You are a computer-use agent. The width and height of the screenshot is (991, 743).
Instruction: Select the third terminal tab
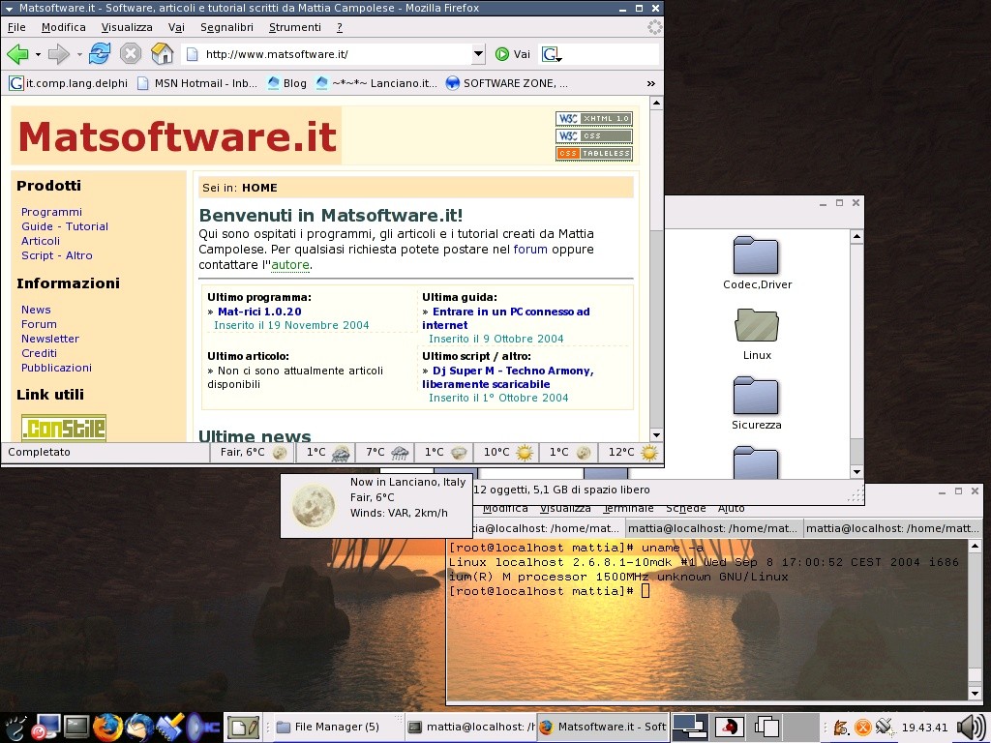tap(891, 528)
